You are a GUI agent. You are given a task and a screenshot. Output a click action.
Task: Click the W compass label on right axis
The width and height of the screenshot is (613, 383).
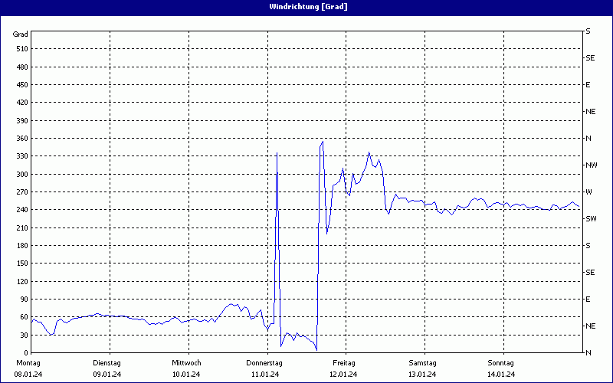[588, 191]
